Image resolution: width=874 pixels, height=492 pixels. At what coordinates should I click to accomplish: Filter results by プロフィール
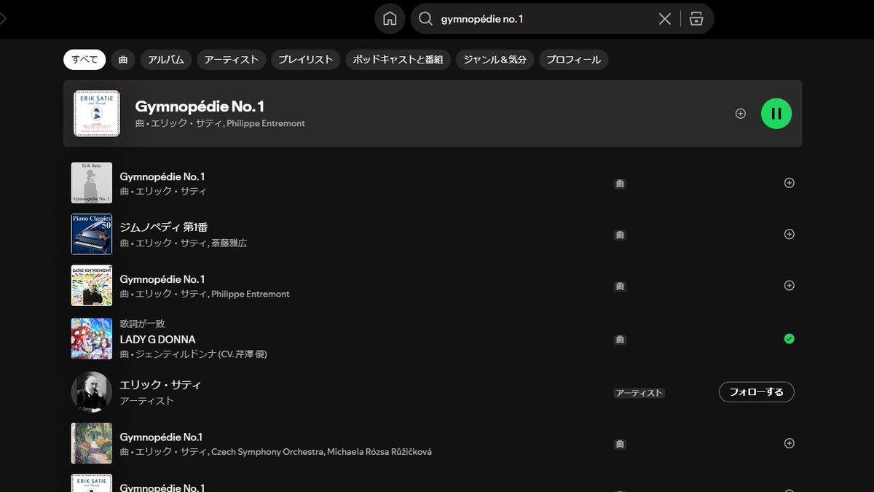coord(574,60)
